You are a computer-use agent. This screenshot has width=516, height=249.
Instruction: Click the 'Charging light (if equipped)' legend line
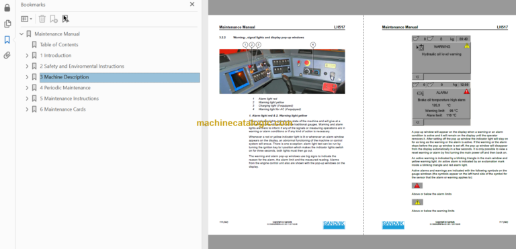275,105
